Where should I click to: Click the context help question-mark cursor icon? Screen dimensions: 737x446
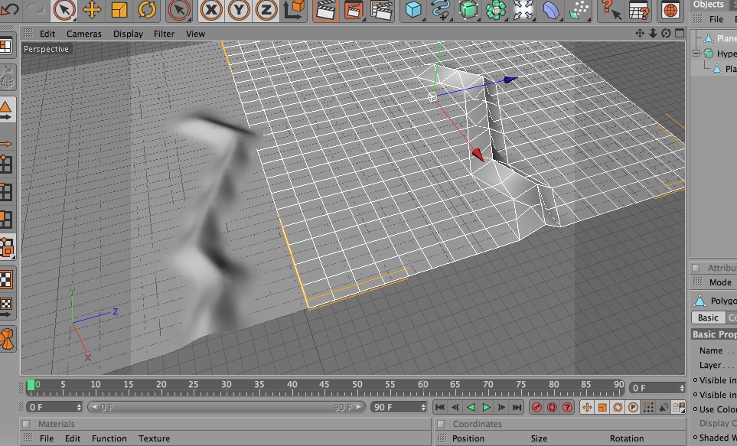611,10
